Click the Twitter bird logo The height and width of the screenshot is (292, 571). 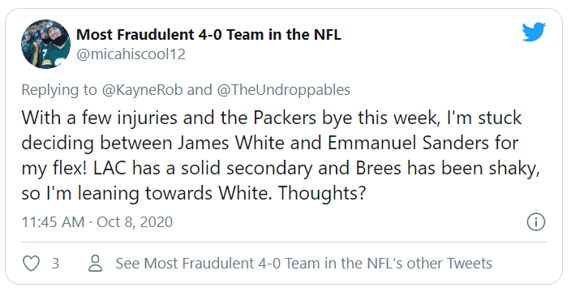coord(534,32)
